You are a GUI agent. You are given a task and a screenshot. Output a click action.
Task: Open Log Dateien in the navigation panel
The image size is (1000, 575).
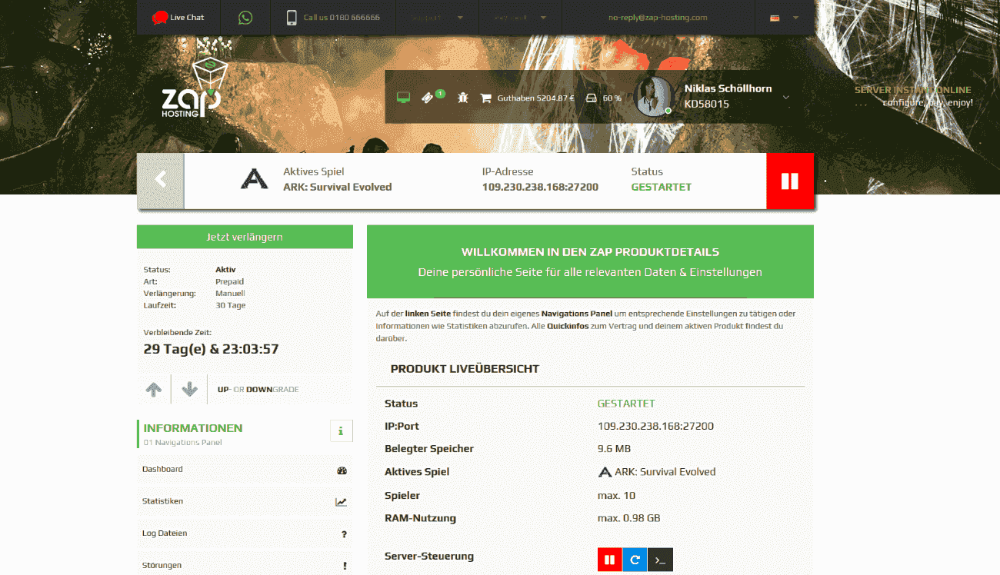(x=245, y=533)
